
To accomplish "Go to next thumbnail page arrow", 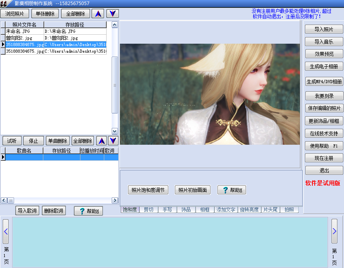I will [x=334, y=231].
